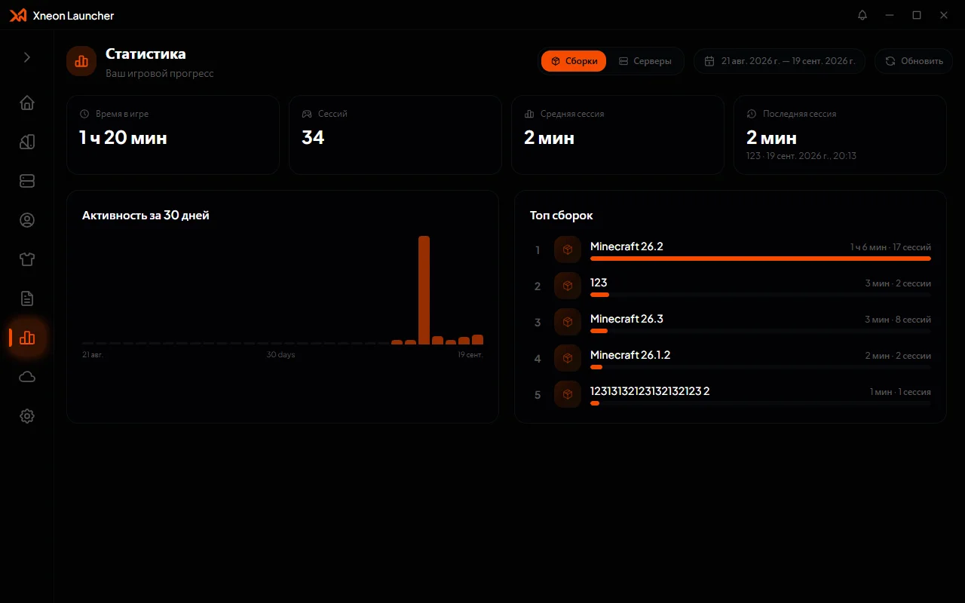Open settings via the gear icon
The image size is (965, 603).
point(27,416)
